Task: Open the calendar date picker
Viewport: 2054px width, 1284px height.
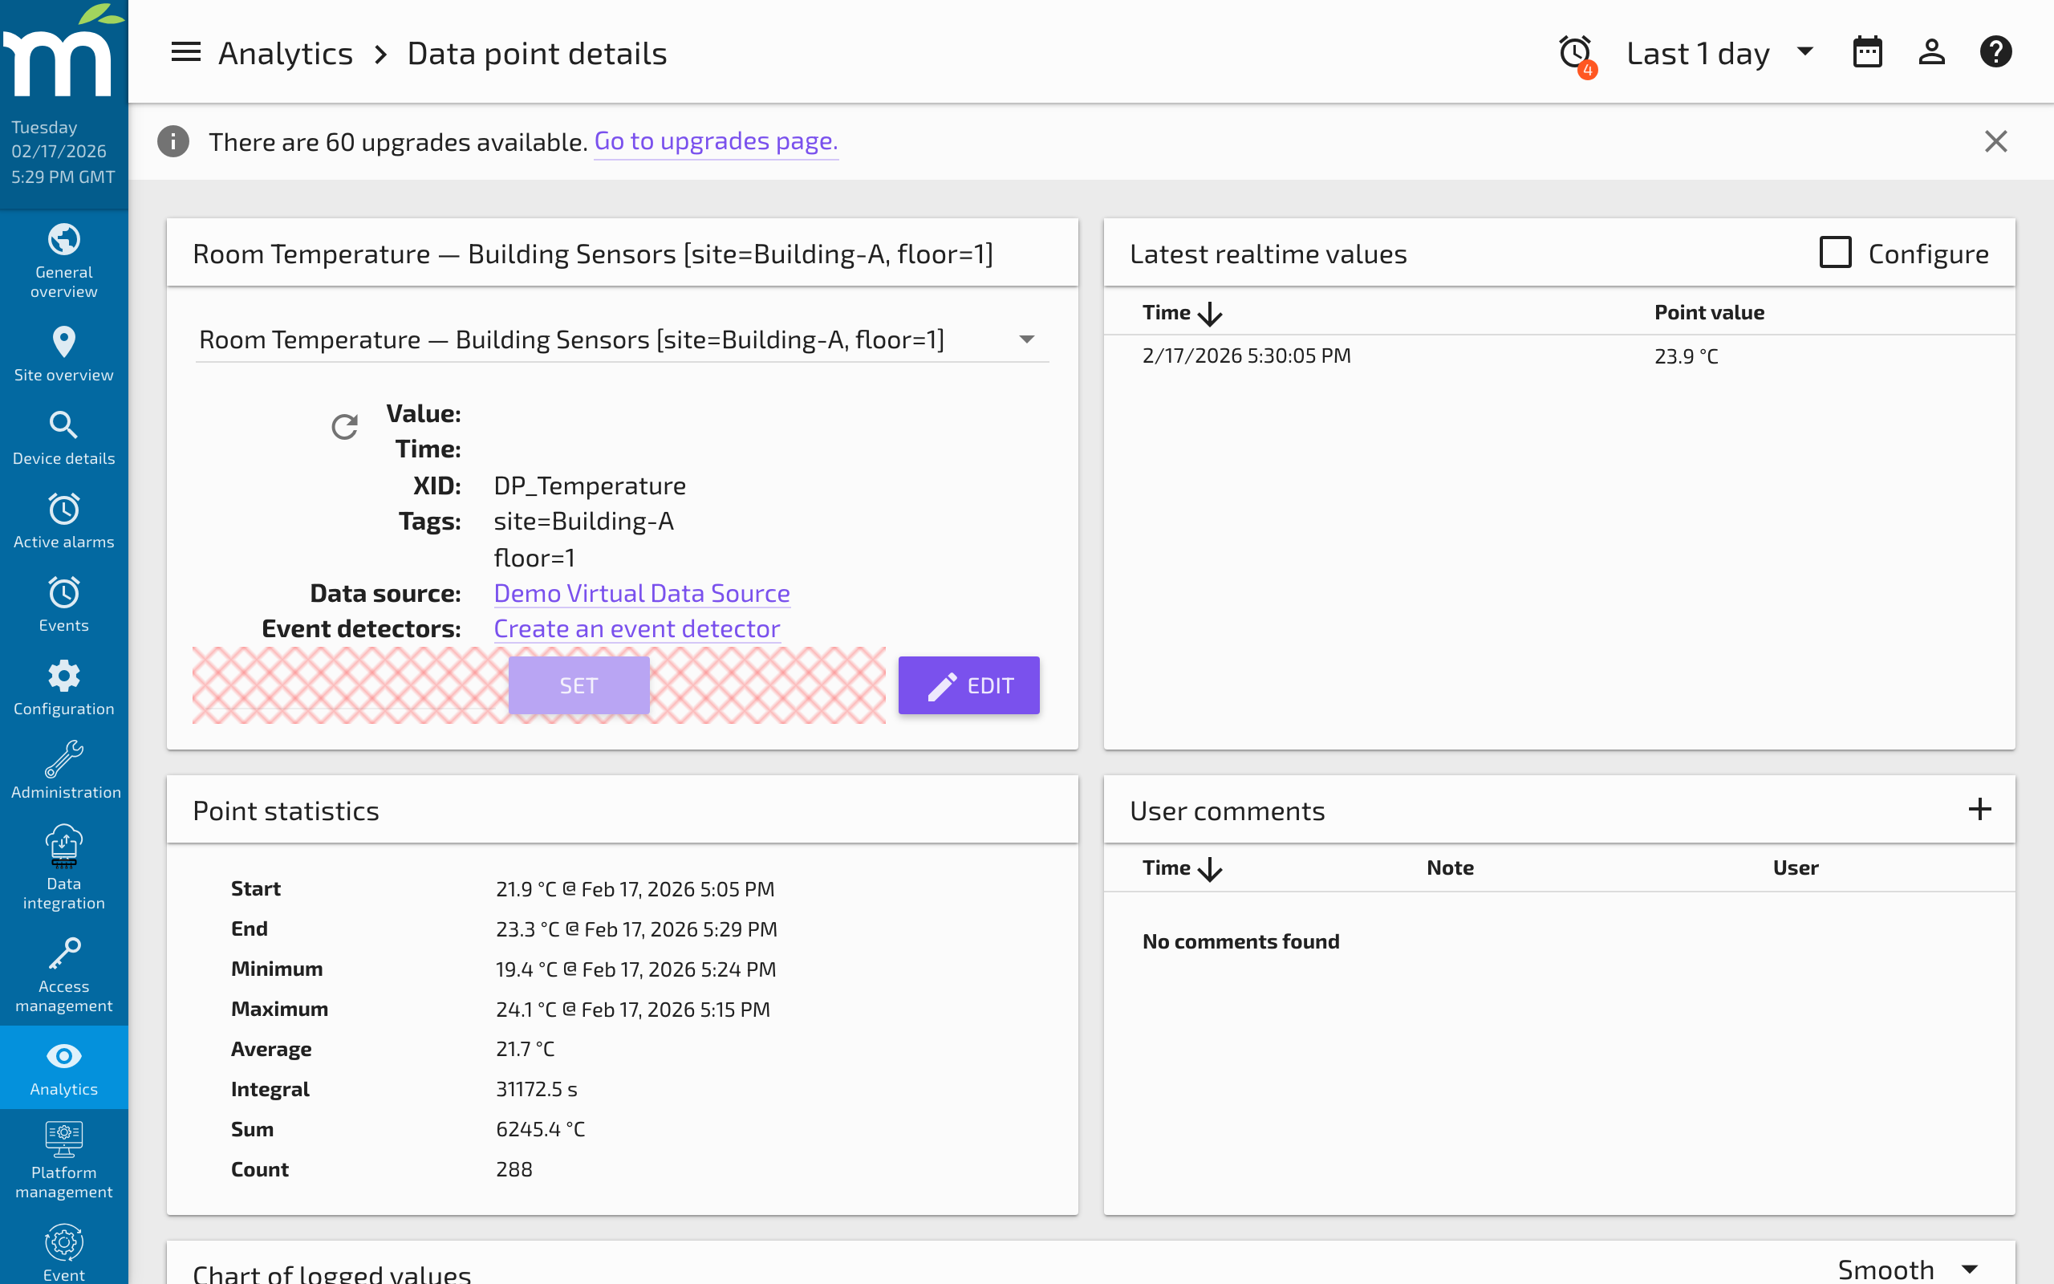Action: coord(1867,52)
